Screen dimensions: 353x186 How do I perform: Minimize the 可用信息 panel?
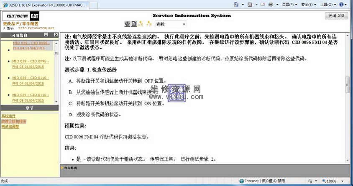pos(46,36)
